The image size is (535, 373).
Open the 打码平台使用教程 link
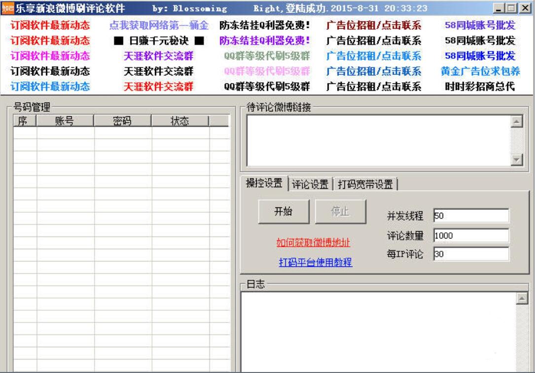[316, 262]
